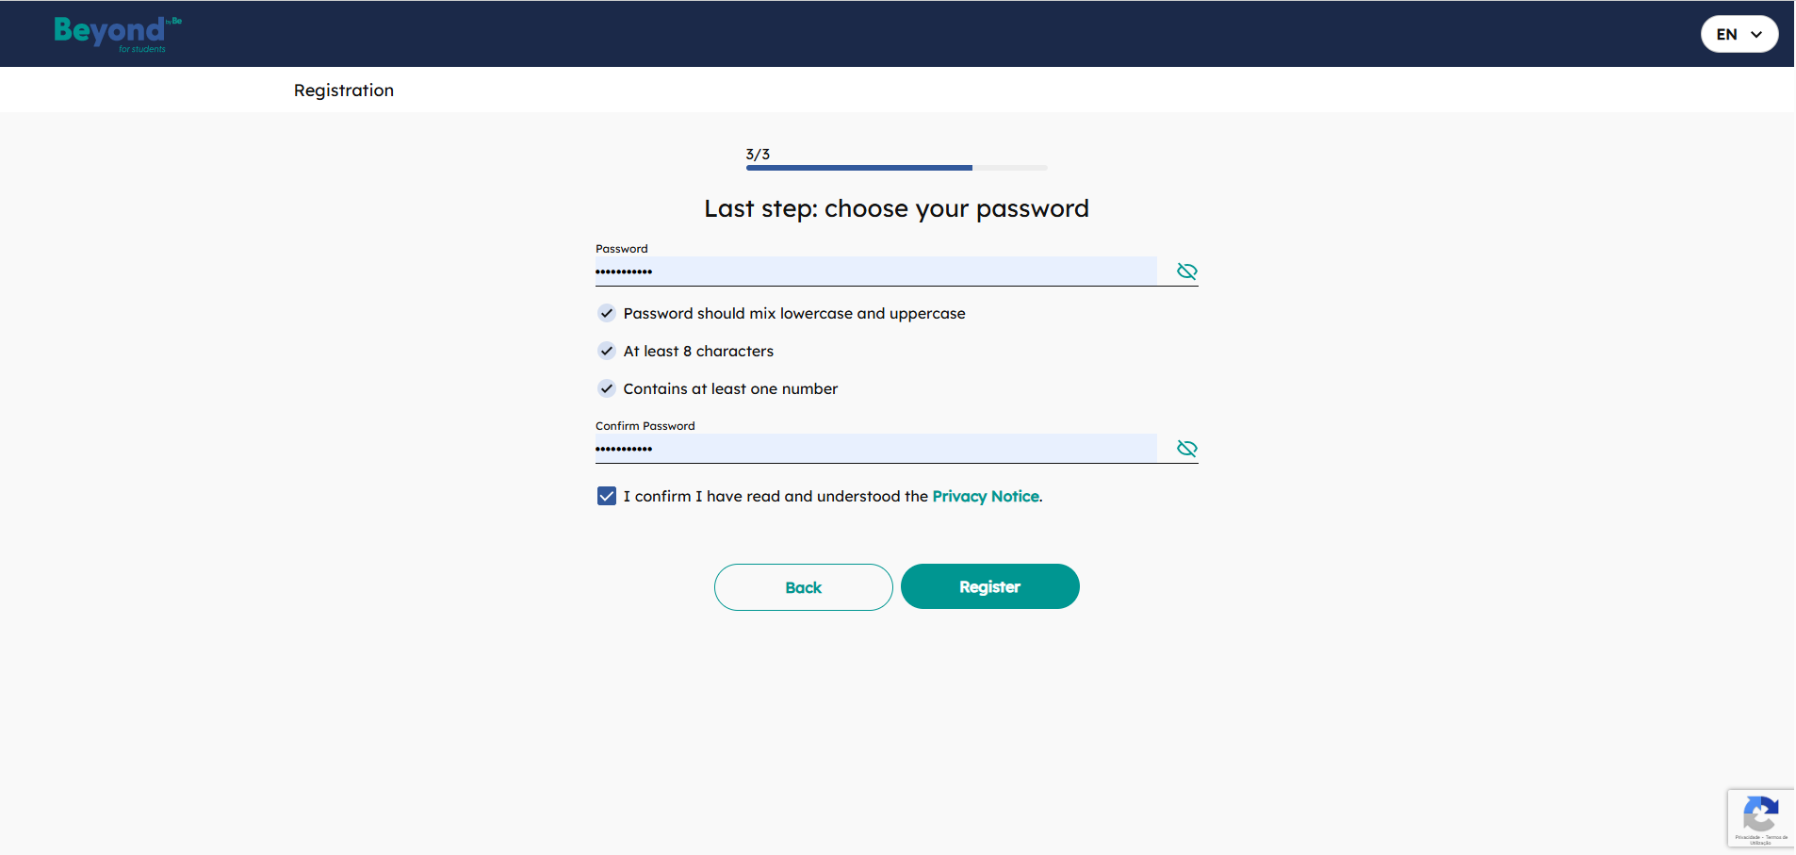This screenshot has width=1796, height=855.
Task: Click the 'Last step: choose your password' heading
Action: click(x=896, y=208)
